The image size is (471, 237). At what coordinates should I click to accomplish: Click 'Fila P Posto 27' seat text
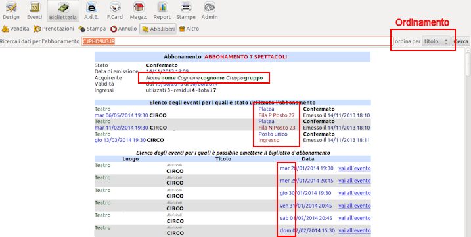[277, 115]
